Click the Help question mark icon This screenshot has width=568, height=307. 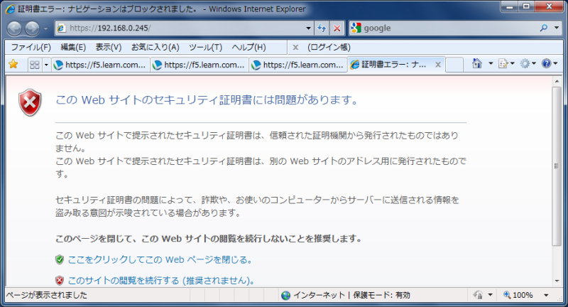(x=545, y=64)
